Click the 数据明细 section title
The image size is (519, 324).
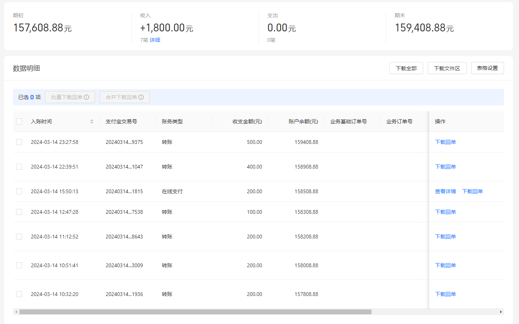tap(27, 68)
